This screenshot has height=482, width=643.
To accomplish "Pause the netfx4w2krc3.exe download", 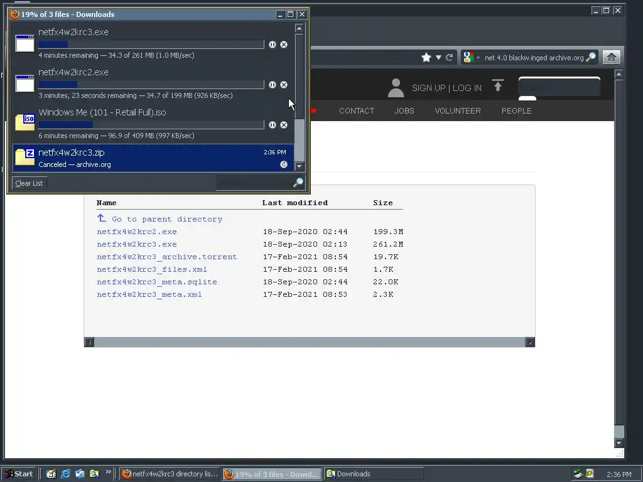I will tap(273, 45).
